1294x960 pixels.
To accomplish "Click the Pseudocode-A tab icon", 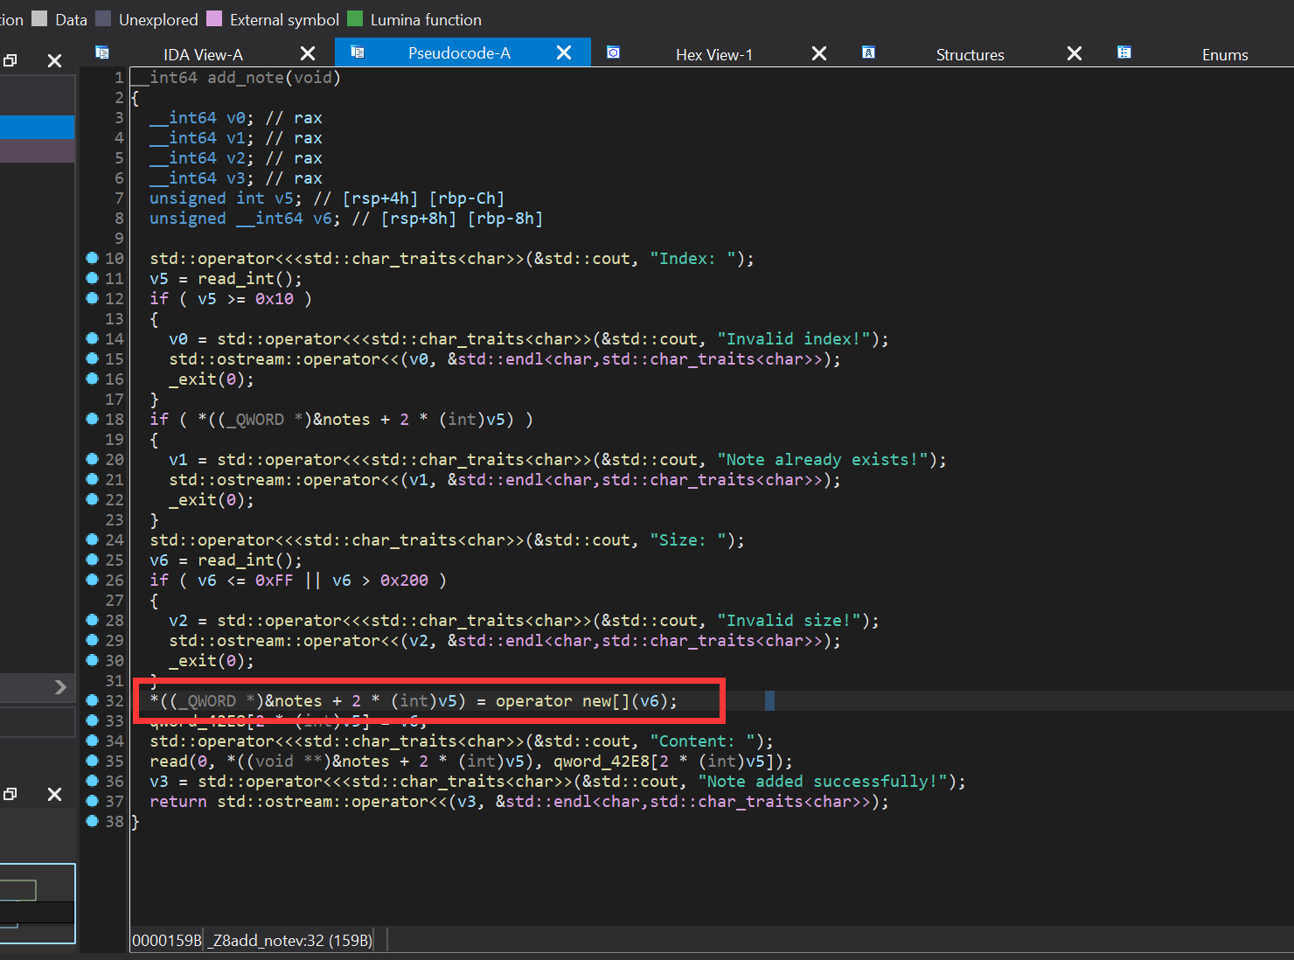I will pyautogui.click(x=358, y=52).
